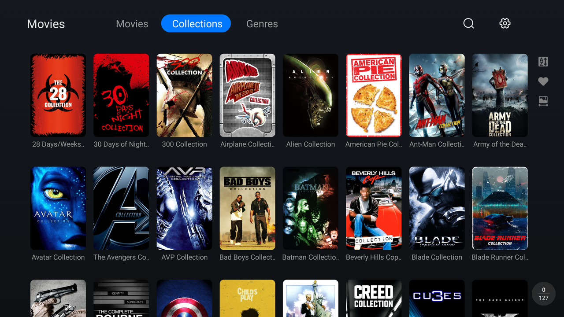The width and height of the screenshot is (564, 317).
Task: Switch to the Movies tab
Action: [132, 24]
